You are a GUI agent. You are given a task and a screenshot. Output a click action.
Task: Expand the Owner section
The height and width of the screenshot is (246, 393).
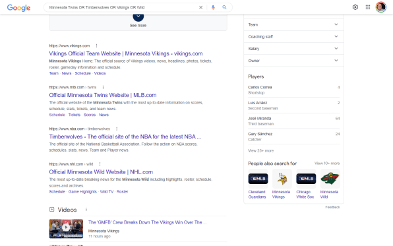(293, 61)
